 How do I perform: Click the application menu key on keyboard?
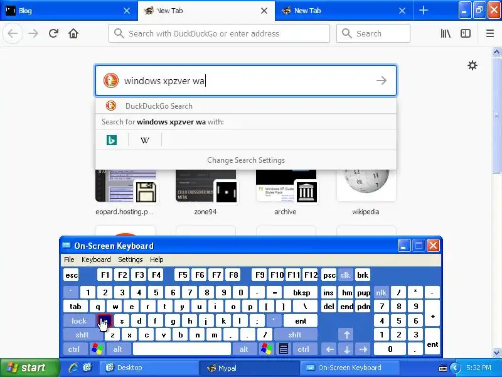(284, 349)
